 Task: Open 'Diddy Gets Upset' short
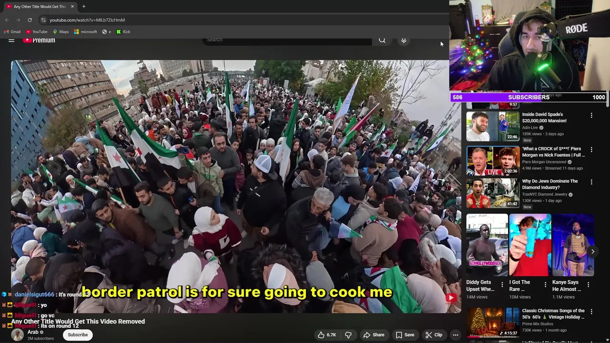487,245
